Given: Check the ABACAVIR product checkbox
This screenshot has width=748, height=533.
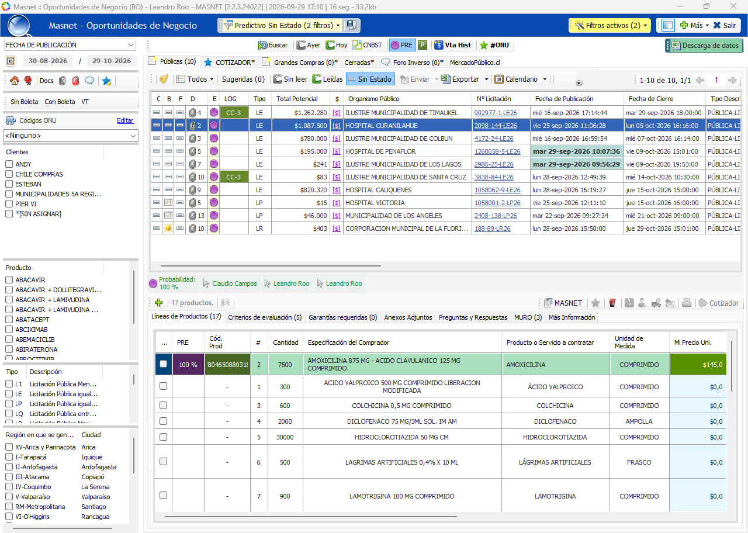Looking at the screenshot, I should pos(9,280).
